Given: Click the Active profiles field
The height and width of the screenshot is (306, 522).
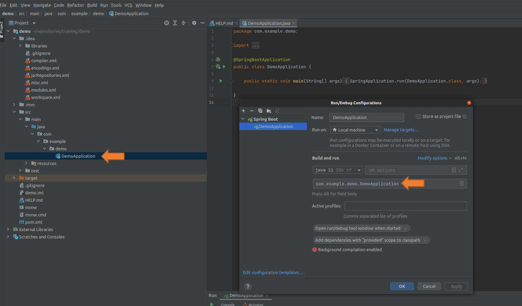Looking at the screenshot, I should (406, 206).
